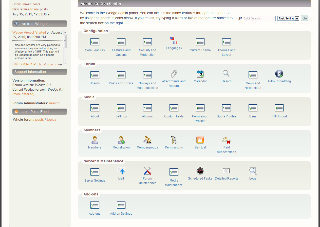This screenshot has width=320, height=227.
Task: Click the Attachments and Avatars paperclip icon
Action: (x=174, y=74)
